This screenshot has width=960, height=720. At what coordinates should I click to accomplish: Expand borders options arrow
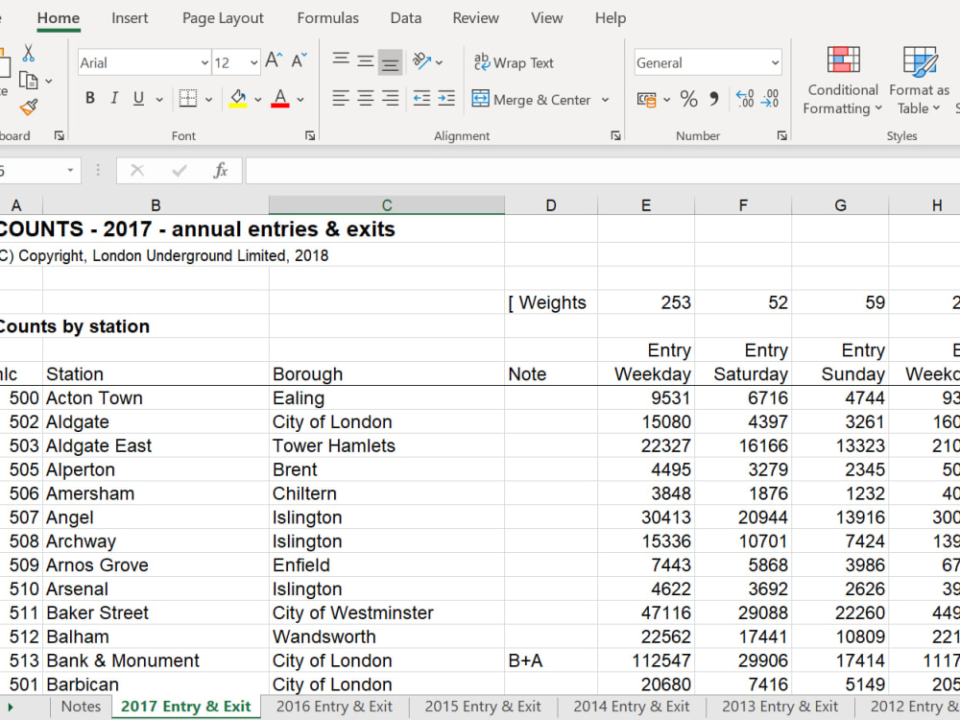[x=208, y=99]
